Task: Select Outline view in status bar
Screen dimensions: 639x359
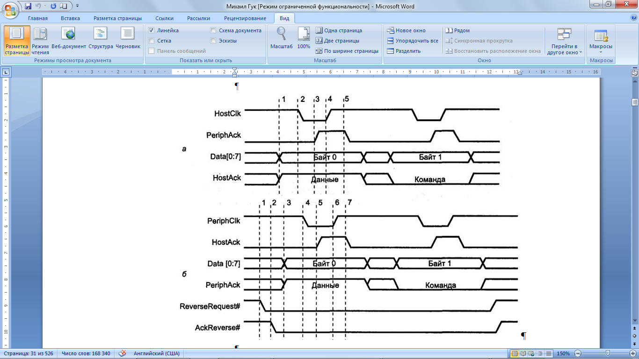Action: click(540, 353)
